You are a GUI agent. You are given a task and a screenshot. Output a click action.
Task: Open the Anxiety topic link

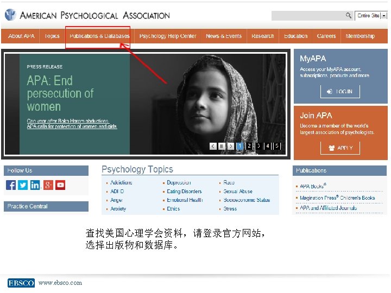pyautogui.click(x=118, y=209)
